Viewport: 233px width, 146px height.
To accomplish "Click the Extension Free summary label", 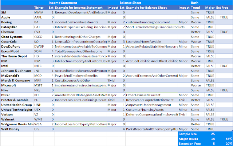I will 190,144.
